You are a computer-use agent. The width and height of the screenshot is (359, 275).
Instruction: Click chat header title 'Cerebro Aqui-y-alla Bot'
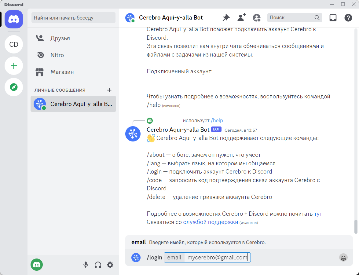click(171, 18)
